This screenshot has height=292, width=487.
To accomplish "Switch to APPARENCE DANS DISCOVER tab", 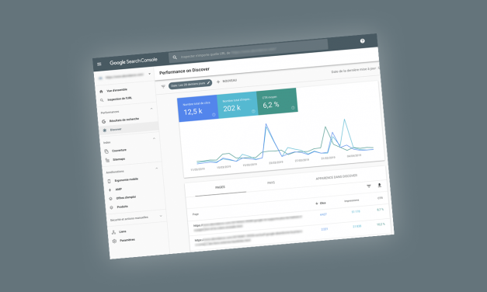I will click(x=336, y=177).
